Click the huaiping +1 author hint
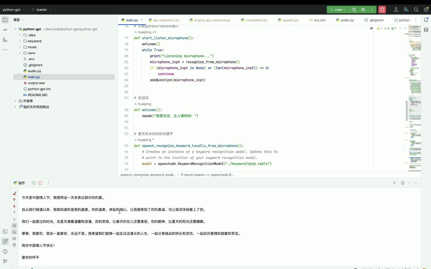The width and height of the screenshot is (431, 269). [x=145, y=32]
